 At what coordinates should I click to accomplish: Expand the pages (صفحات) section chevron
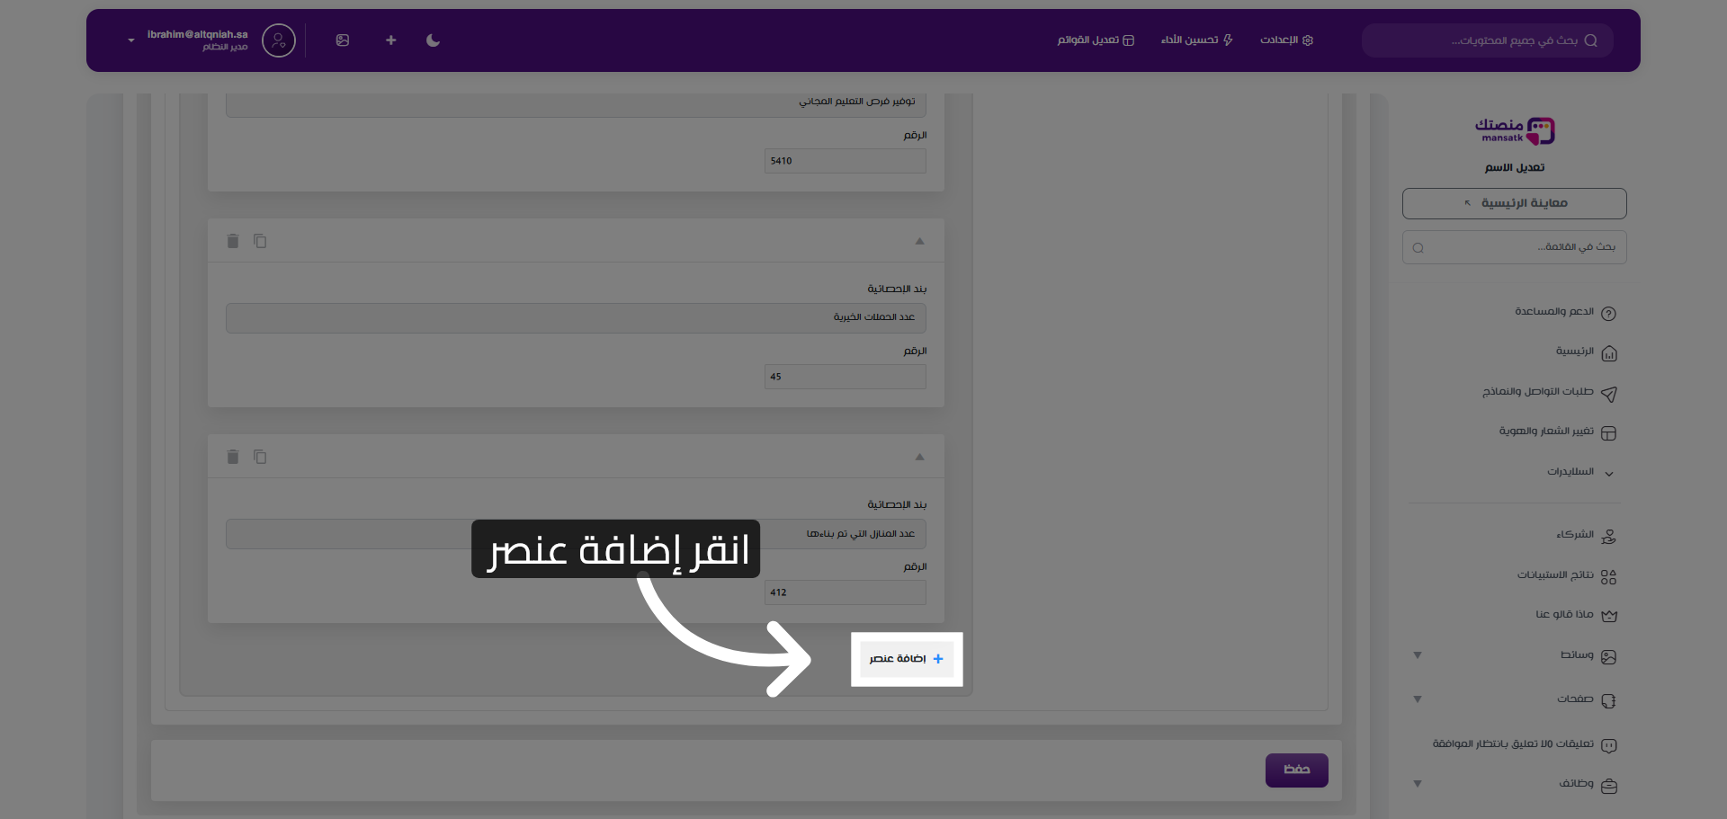click(1418, 699)
